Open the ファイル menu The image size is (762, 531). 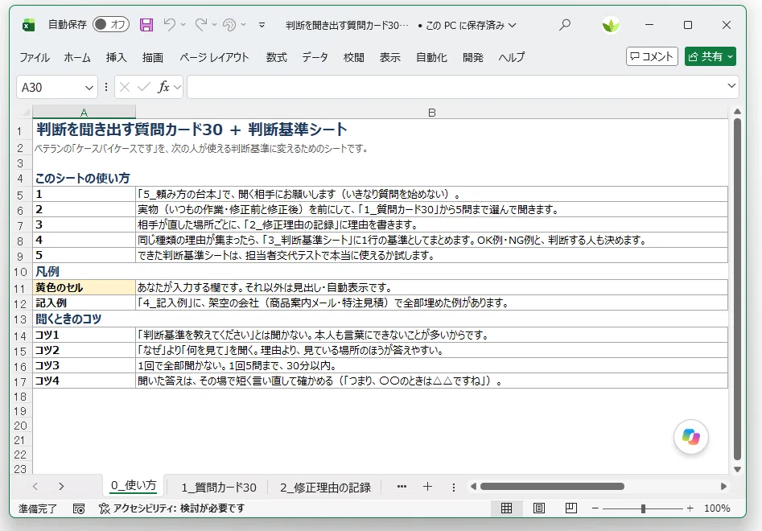coord(35,57)
